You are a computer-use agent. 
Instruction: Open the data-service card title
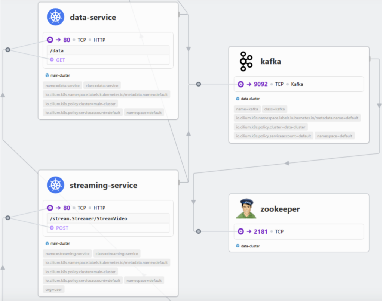[93, 18]
